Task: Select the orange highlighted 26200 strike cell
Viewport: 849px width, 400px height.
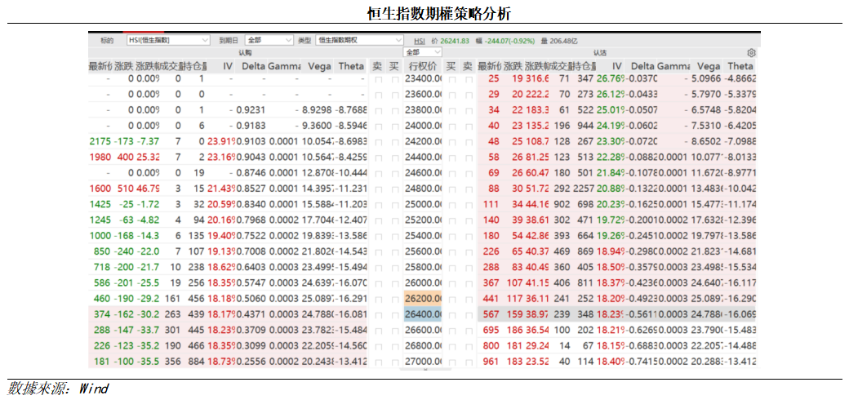Action: tap(424, 299)
